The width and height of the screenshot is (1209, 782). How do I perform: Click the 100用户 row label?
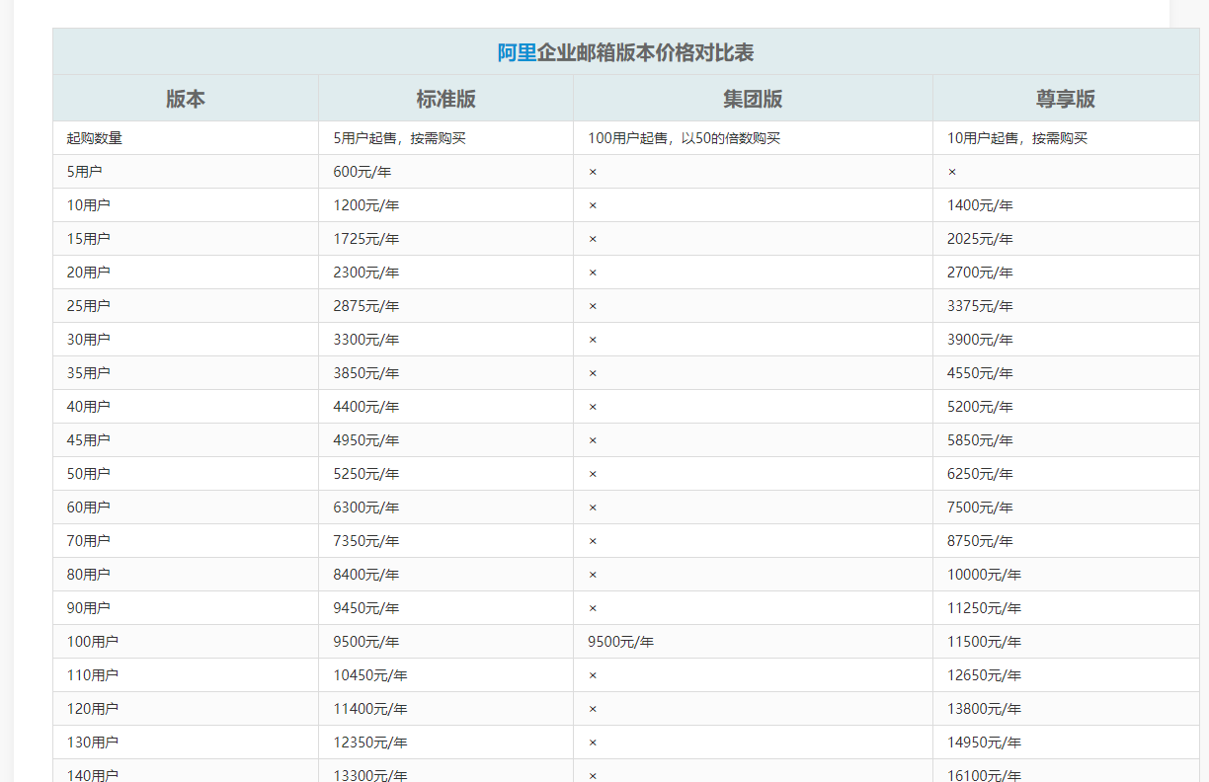(x=92, y=642)
